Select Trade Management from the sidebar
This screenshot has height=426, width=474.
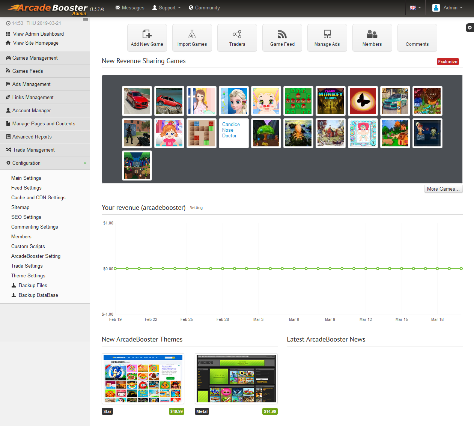(33, 150)
